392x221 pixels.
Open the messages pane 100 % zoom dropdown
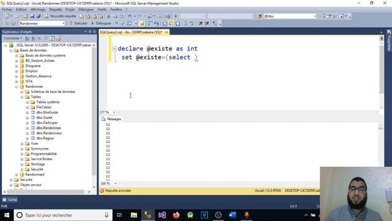coord(115,184)
